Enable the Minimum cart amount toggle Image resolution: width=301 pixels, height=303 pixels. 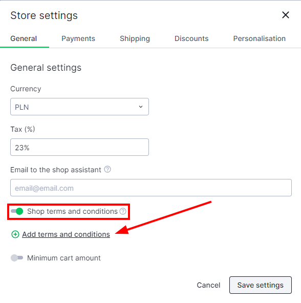[x=17, y=258]
